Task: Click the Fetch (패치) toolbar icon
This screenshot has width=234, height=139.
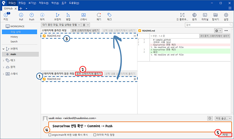Action: (x=42, y=17)
